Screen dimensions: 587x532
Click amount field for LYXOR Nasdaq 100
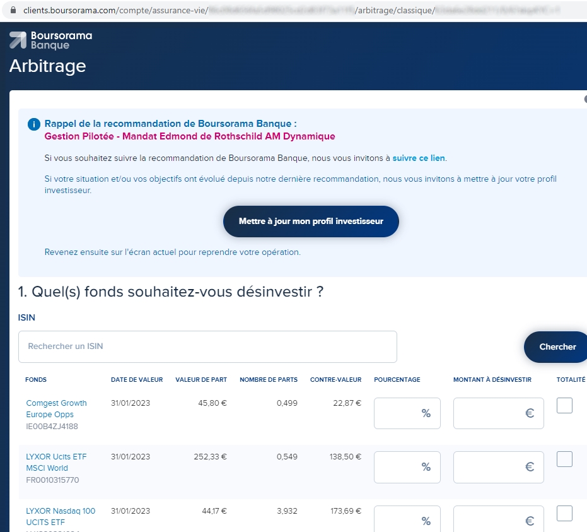[x=498, y=520]
